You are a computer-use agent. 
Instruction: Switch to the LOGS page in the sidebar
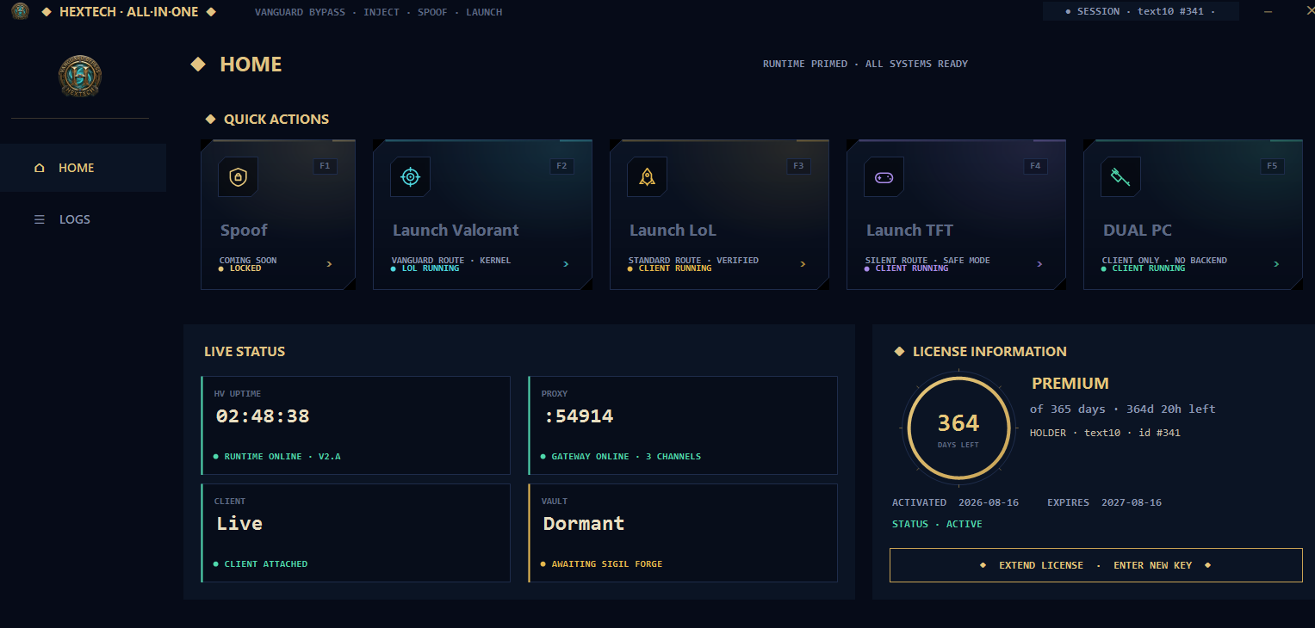(83, 219)
